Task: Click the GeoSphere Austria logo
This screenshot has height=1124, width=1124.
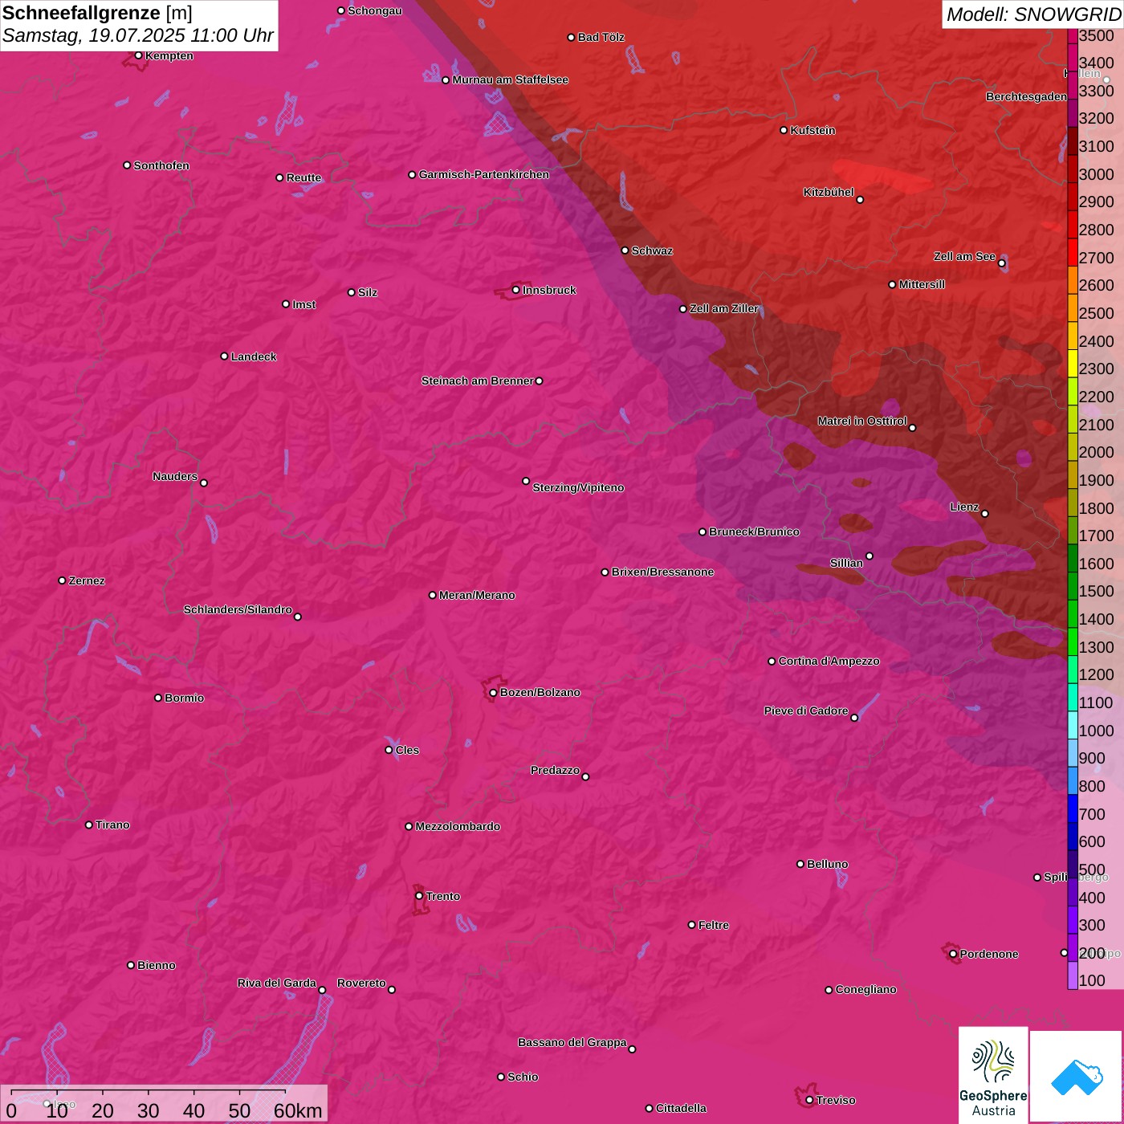Action: [993, 1077]
